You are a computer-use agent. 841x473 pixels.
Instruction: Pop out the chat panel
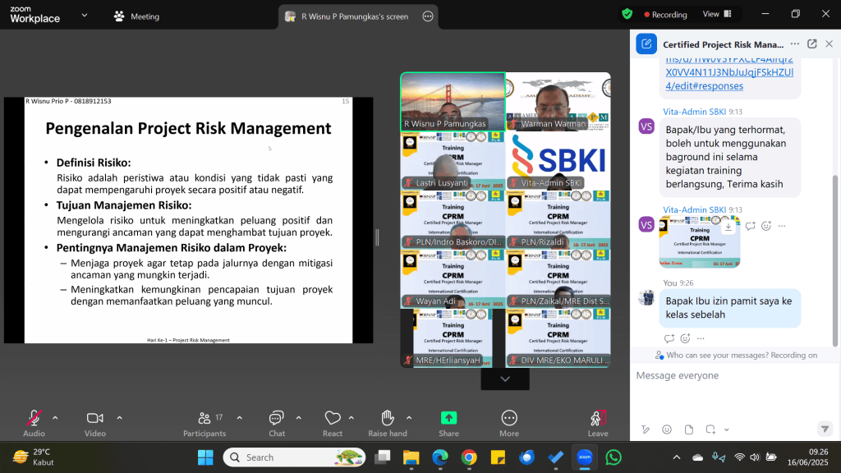812,44
